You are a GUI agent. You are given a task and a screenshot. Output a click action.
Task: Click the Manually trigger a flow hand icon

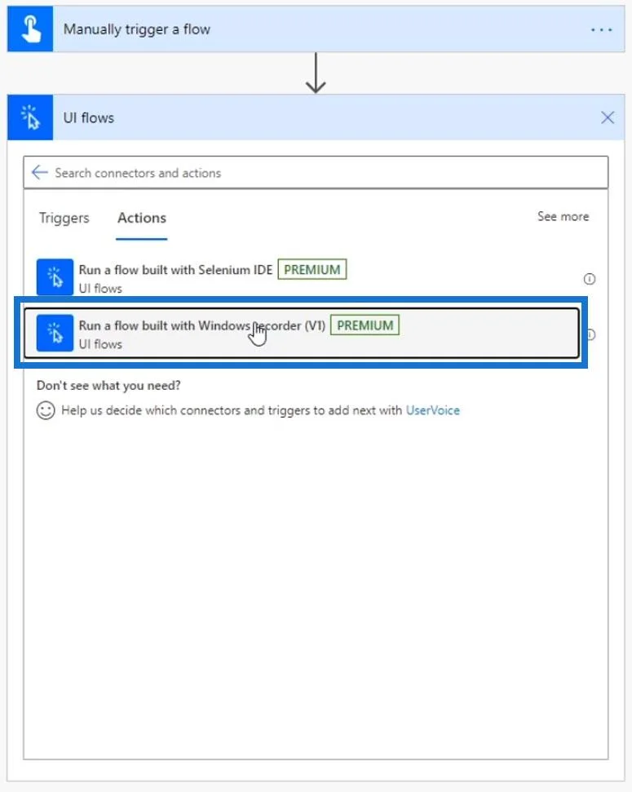click(30, 29)
